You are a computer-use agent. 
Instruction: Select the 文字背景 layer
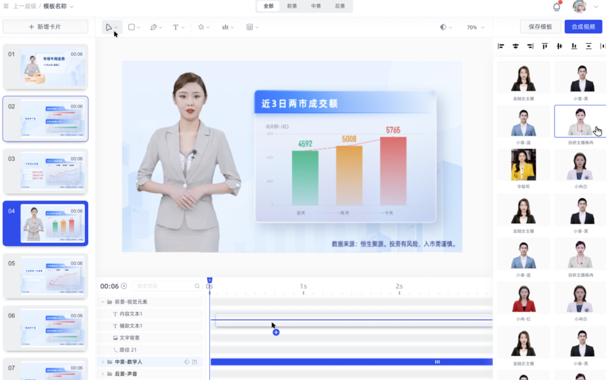pos(150,338)
